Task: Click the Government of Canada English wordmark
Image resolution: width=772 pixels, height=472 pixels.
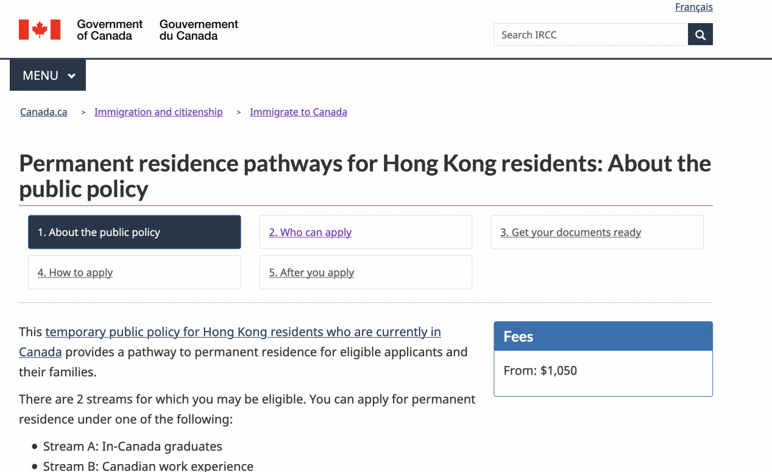Action: click(110, 30)
